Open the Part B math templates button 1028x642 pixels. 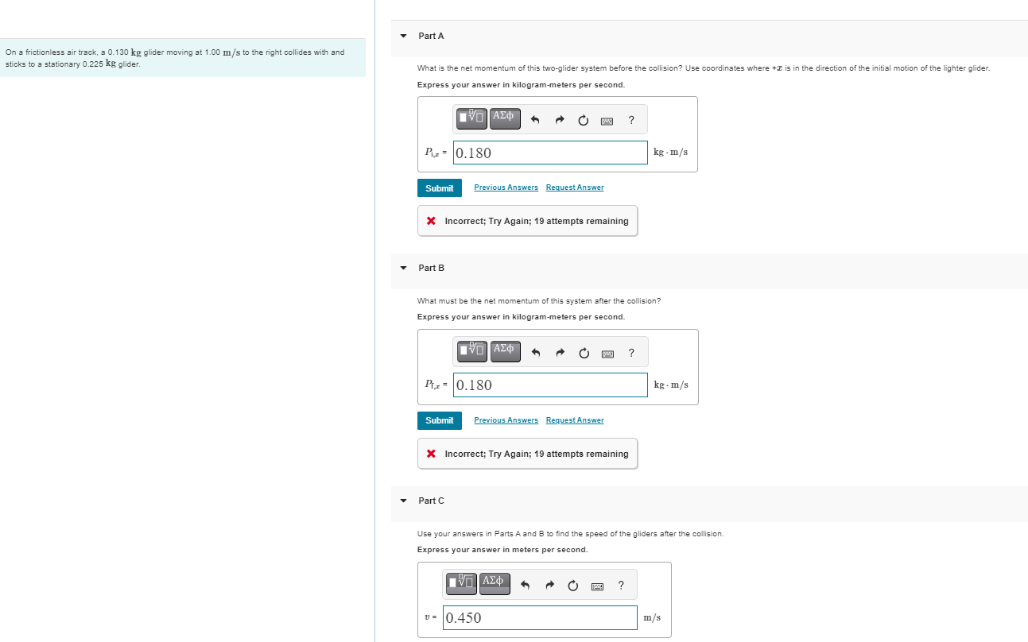(x=474, y=351)
